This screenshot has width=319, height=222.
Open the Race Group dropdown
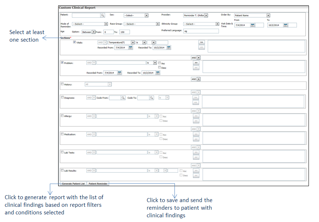coord(142,24)
